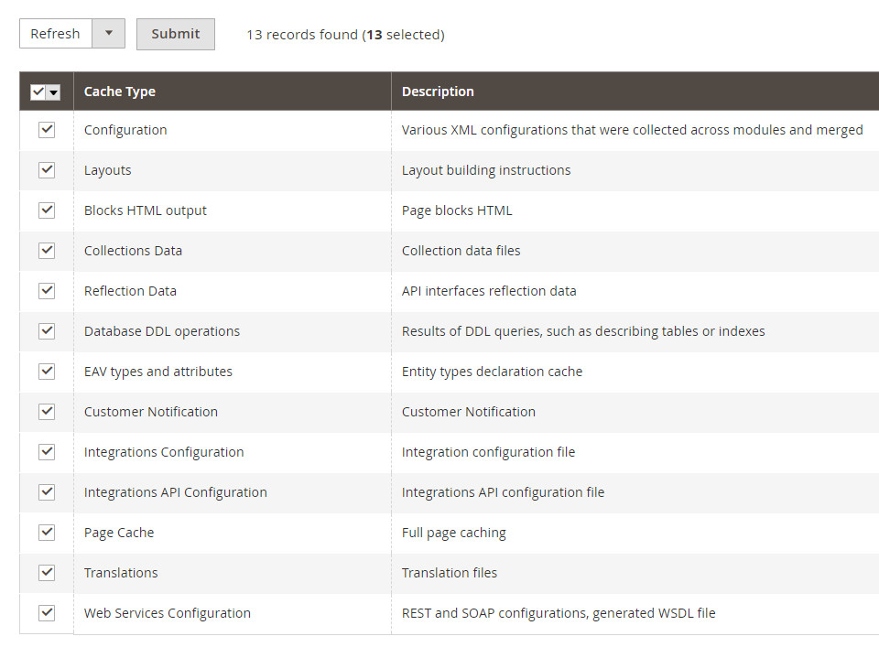Toggle Web Services Configuration checkbox
Screen dimensions: 879x647
[x=47, y=613]
